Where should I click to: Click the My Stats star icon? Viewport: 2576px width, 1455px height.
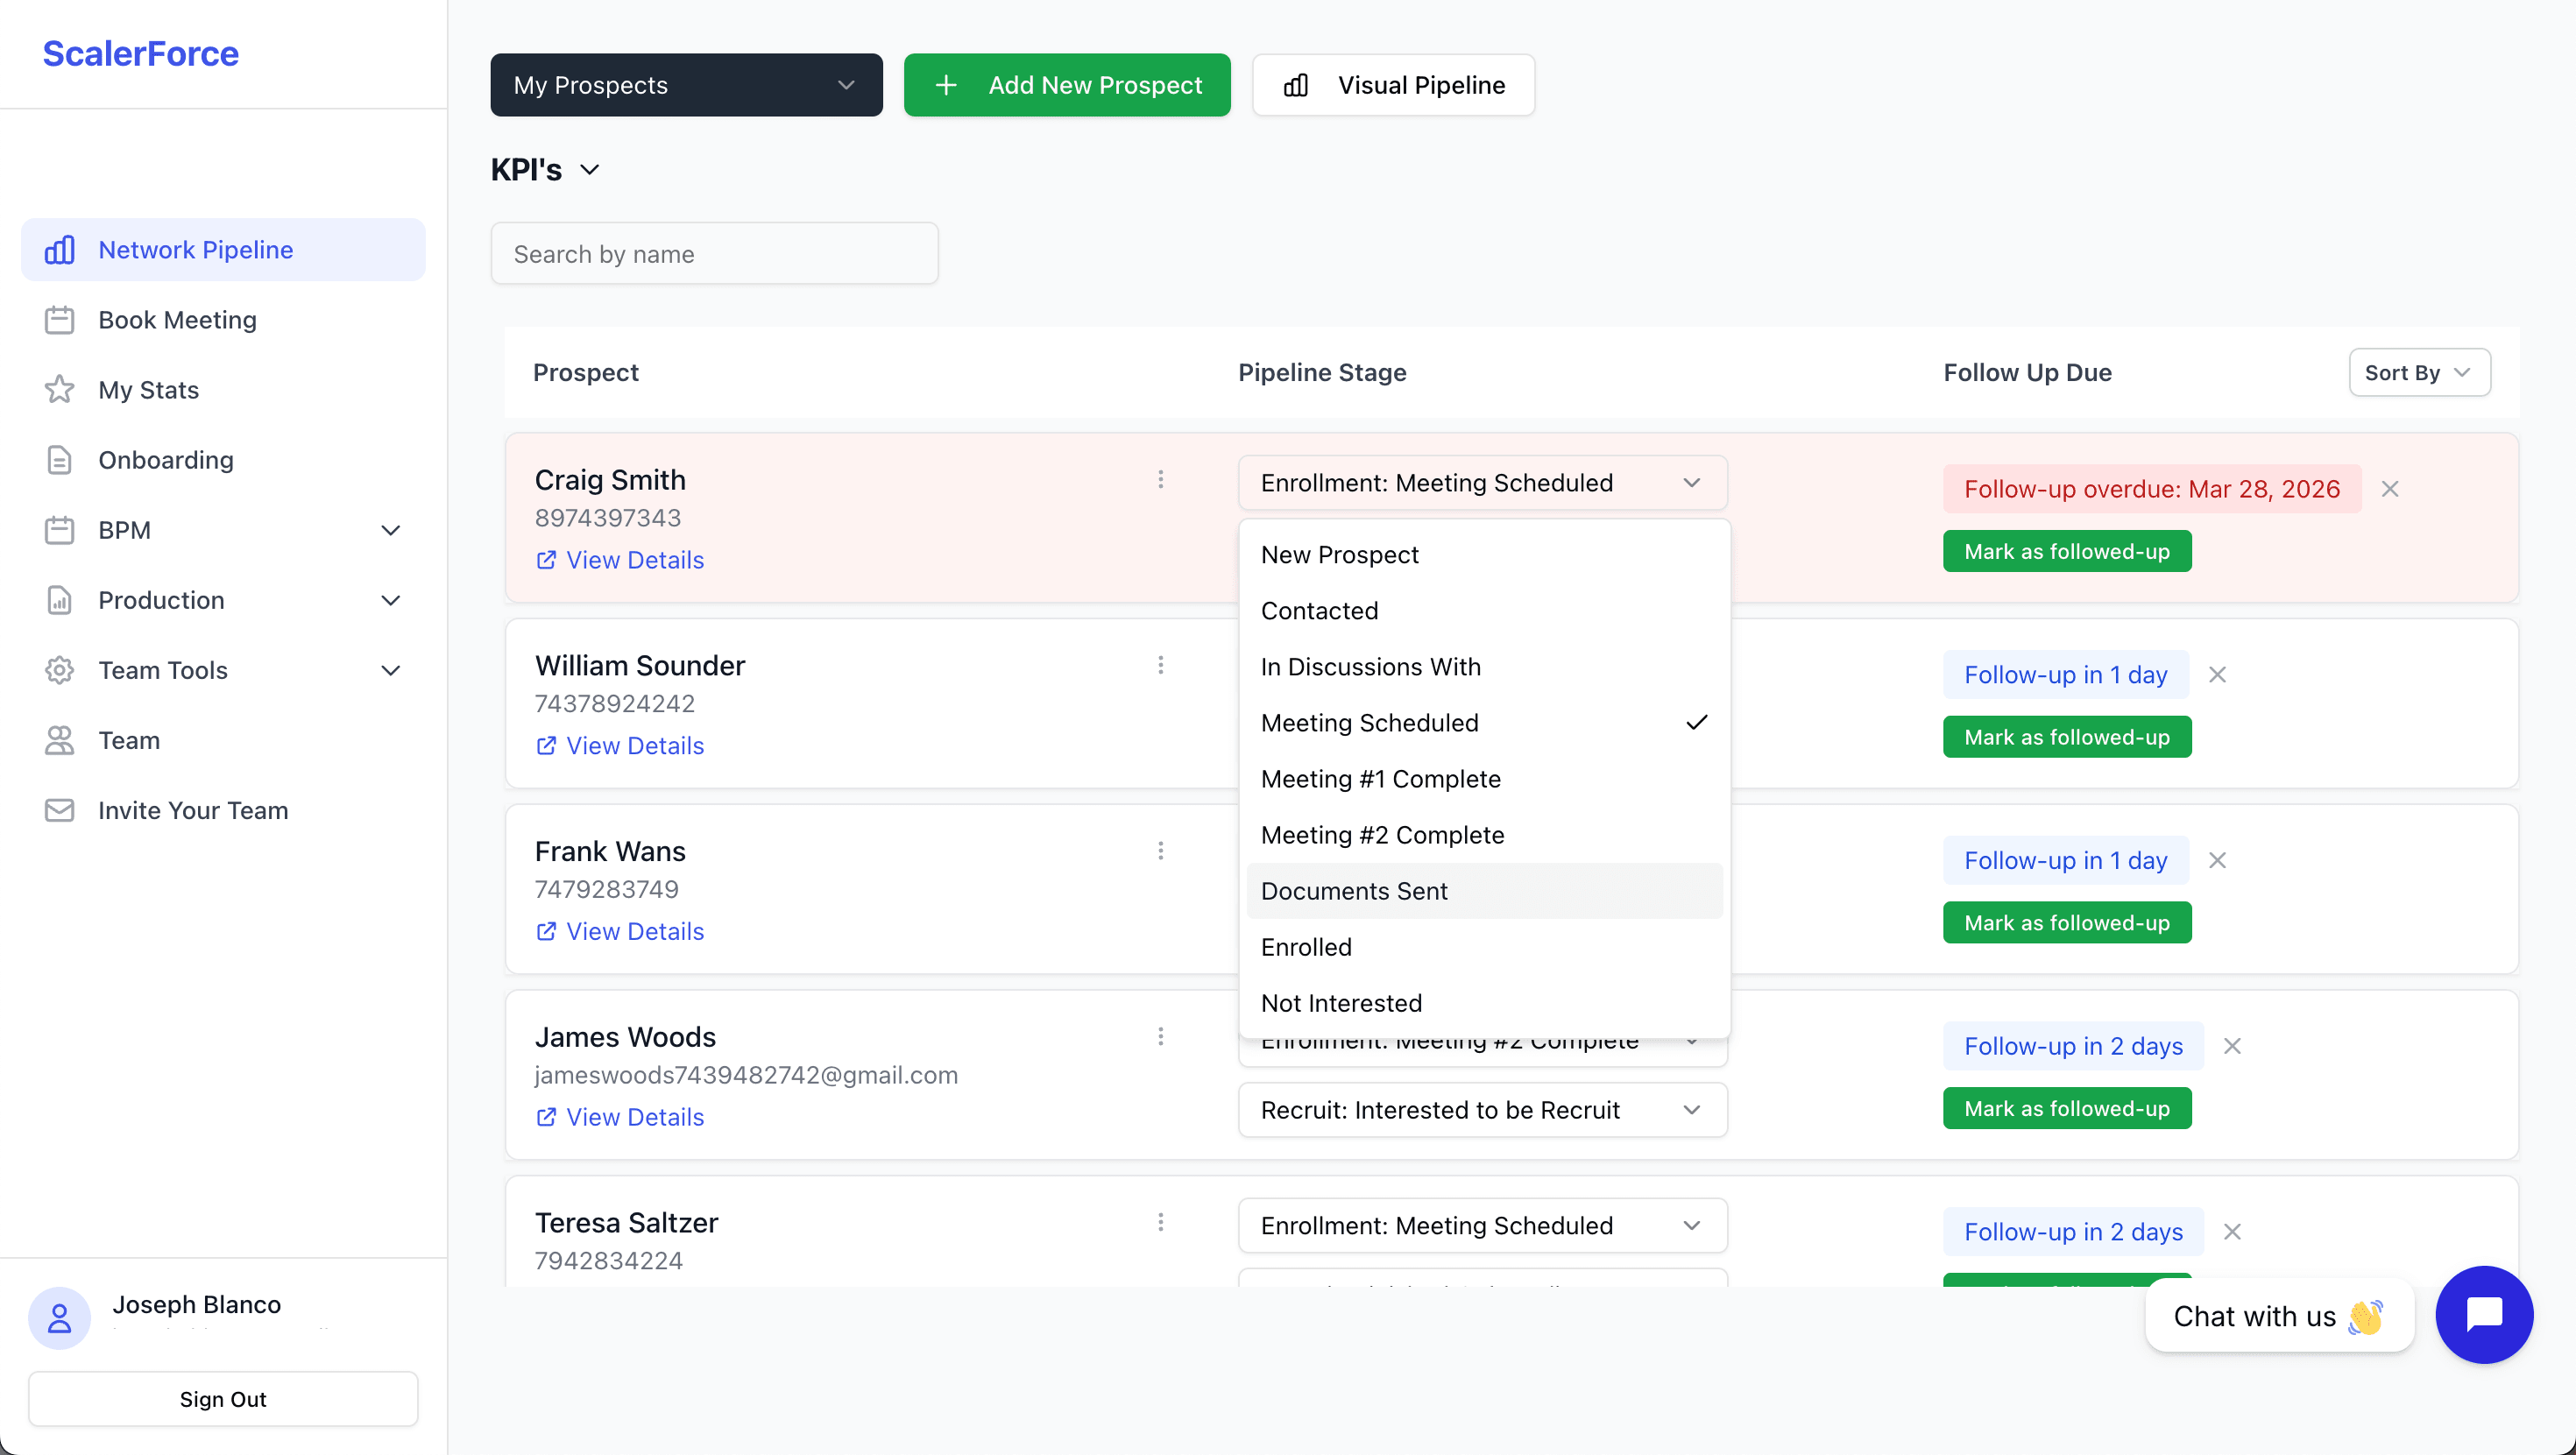click(60, 390)
